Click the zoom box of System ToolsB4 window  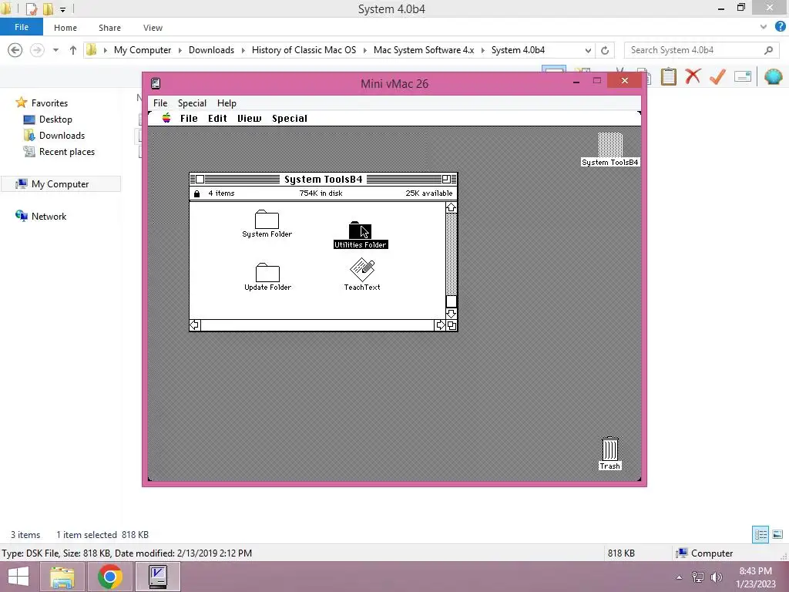(446, 179)
